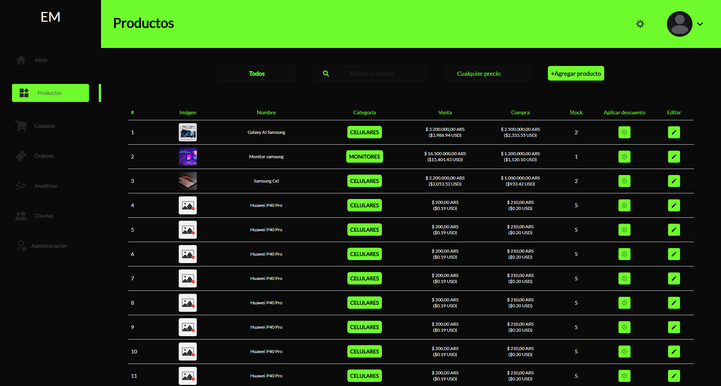Screen dimensions: 721x386
Task: Click the search magnifier icon
Action: tap(326, 73)
